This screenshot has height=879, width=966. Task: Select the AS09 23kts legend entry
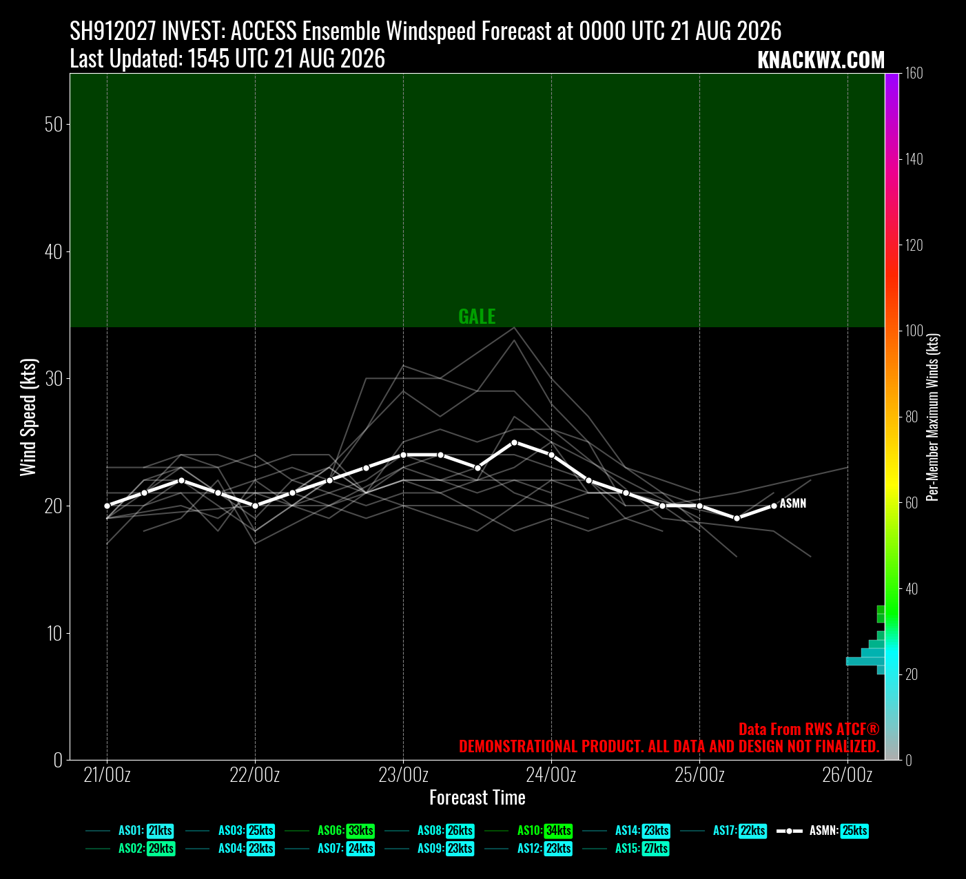429,849
